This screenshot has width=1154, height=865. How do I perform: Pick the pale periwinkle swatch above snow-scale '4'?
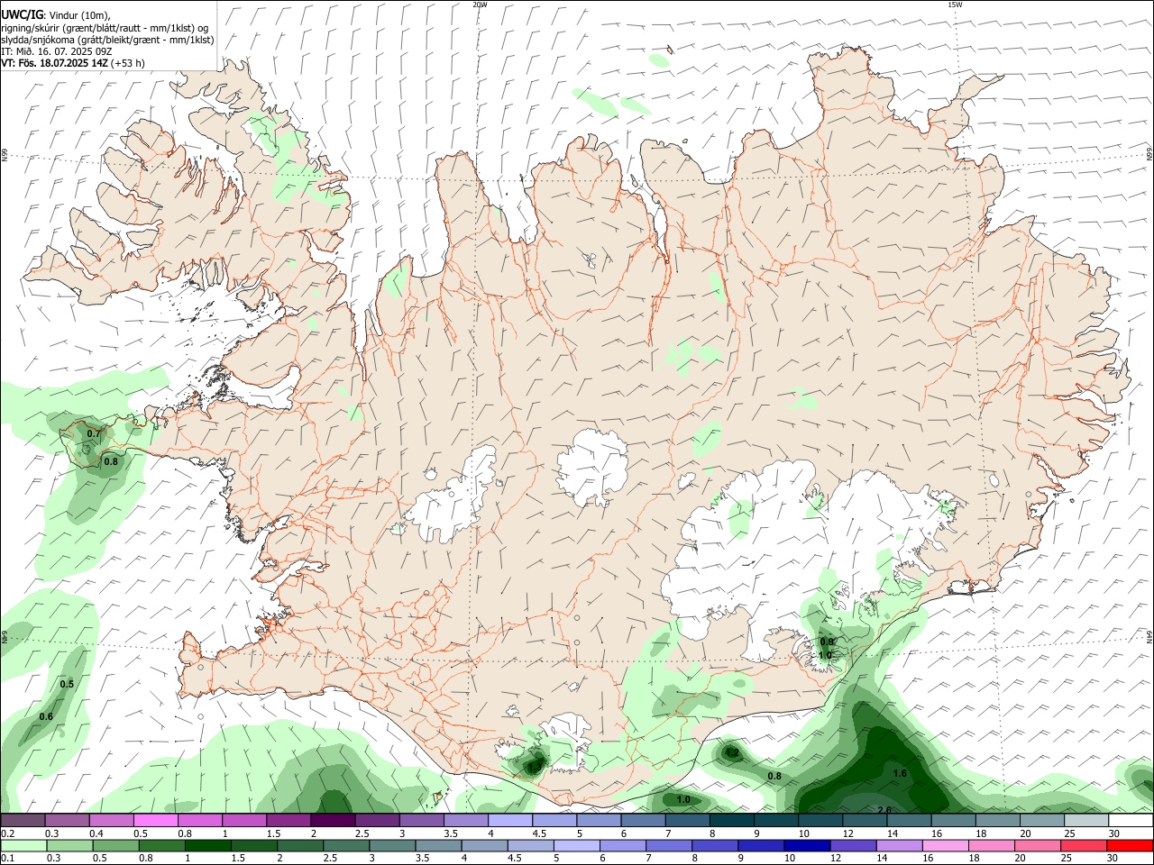(509, 820)
